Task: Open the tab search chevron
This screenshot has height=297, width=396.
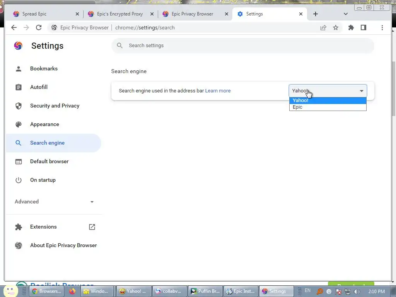Action: pos(346,14)
